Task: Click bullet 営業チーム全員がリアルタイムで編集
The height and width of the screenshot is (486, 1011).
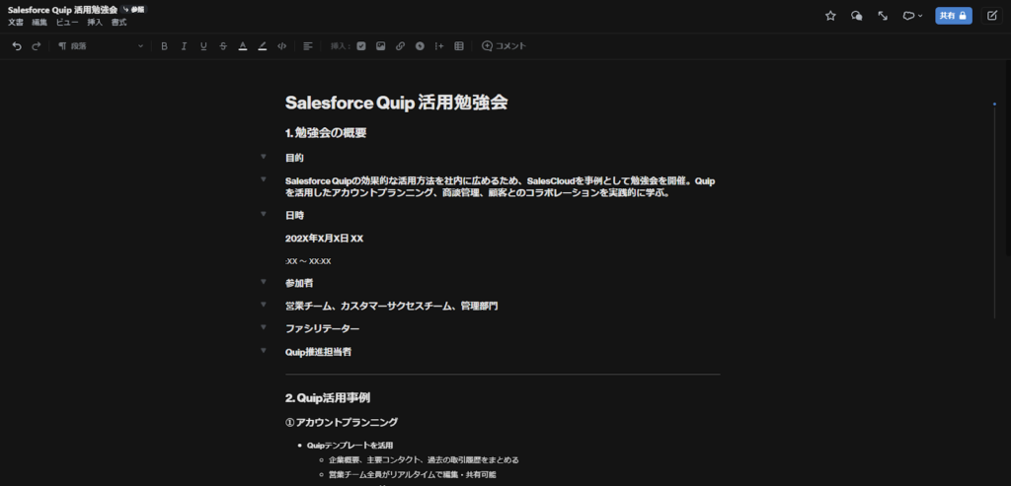Action: 412,474
